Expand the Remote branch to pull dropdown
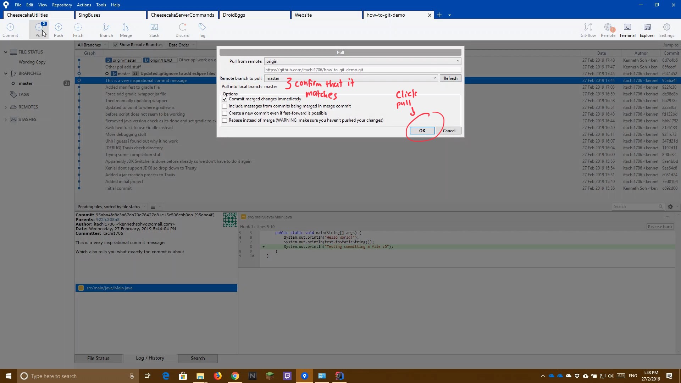The width and height of the screenshot is (681, 383). (x=434, y=78)
